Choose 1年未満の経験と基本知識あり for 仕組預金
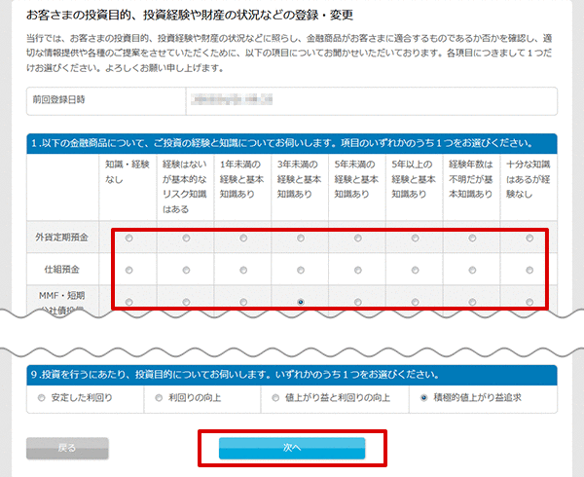 point(242,270)
